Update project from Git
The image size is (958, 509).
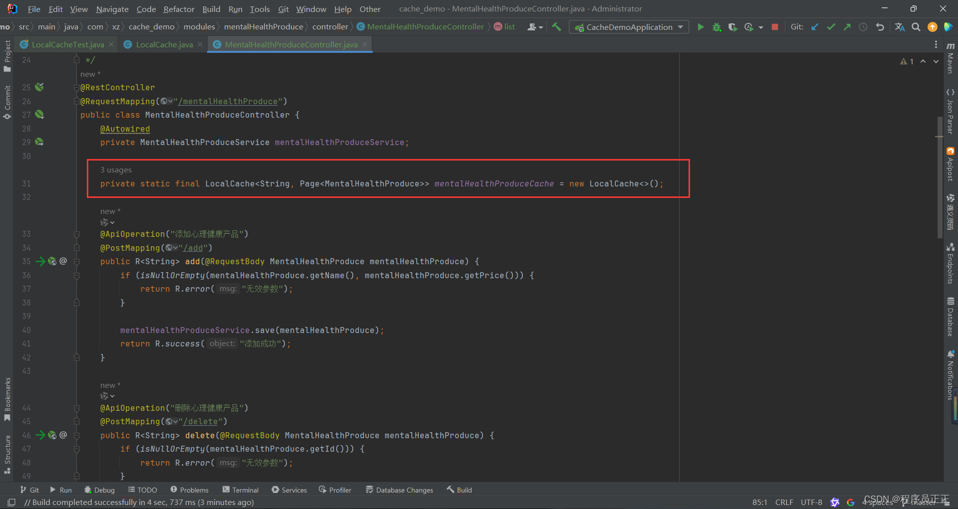click(x=815, y=27)
